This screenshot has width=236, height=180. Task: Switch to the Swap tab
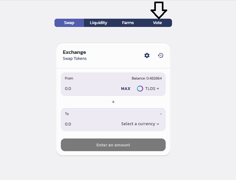coord(69,23)
